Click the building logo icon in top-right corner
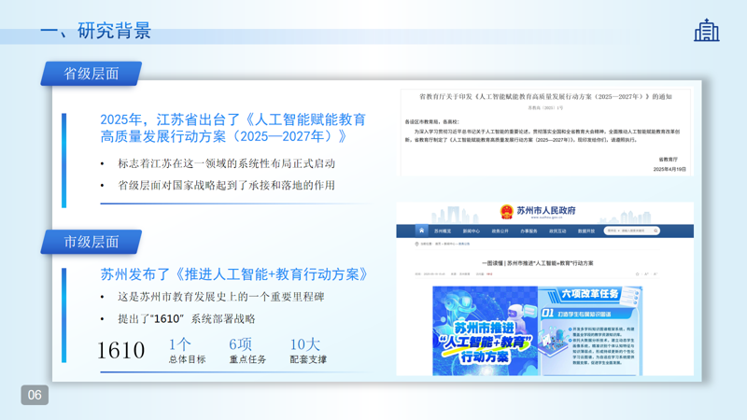The image size is (747, 420). [707, 30]
